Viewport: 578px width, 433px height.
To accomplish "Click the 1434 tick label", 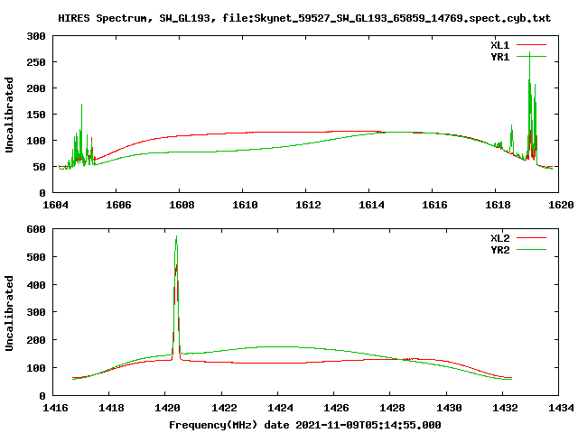I will point(561,408).
